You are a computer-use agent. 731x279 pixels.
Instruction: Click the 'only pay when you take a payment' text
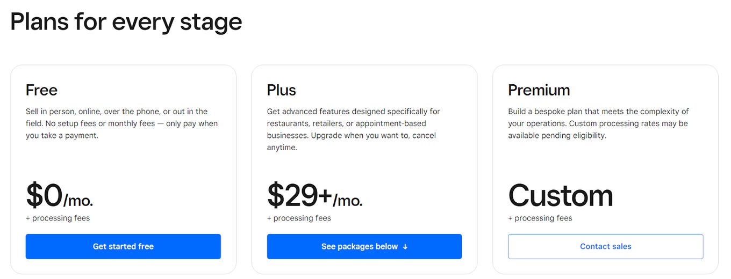[x=122, y=129]
